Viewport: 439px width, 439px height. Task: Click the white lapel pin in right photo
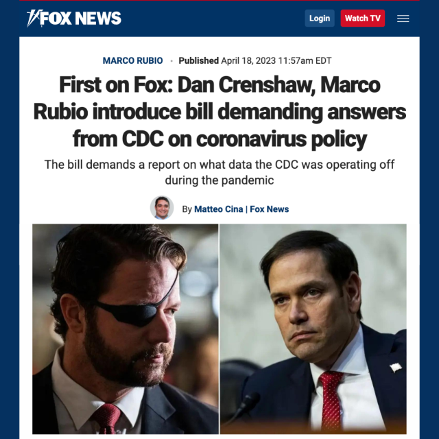[x=395, y=368]
